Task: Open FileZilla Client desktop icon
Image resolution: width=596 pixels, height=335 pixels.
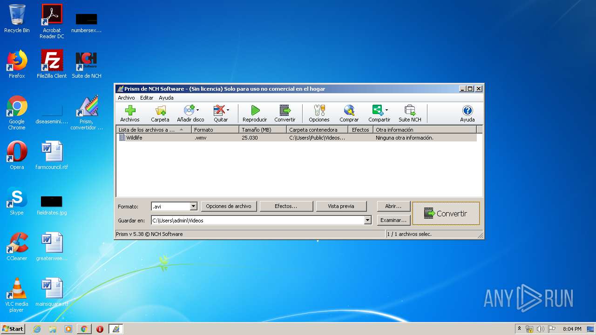Action: point(52,64)
